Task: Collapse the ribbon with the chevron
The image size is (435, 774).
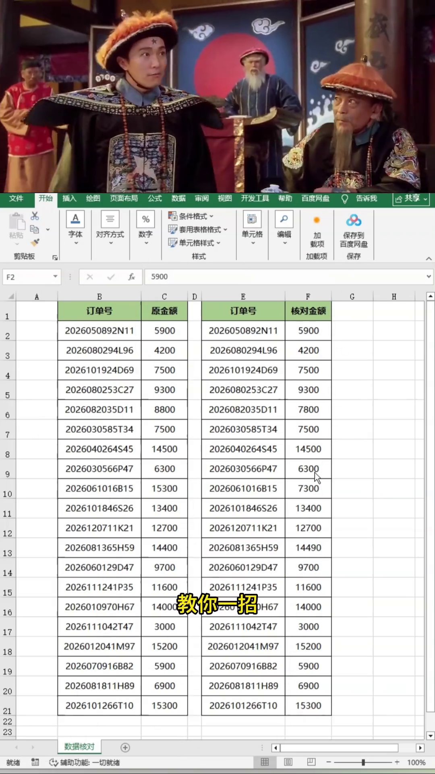Action: point(429,258)
